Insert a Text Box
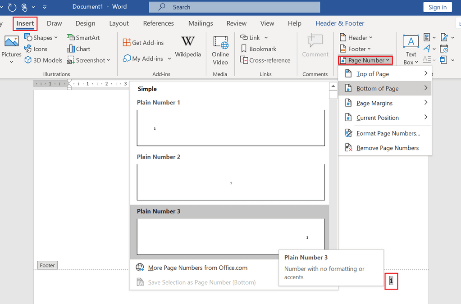461x304 pixels. [411, 50]
